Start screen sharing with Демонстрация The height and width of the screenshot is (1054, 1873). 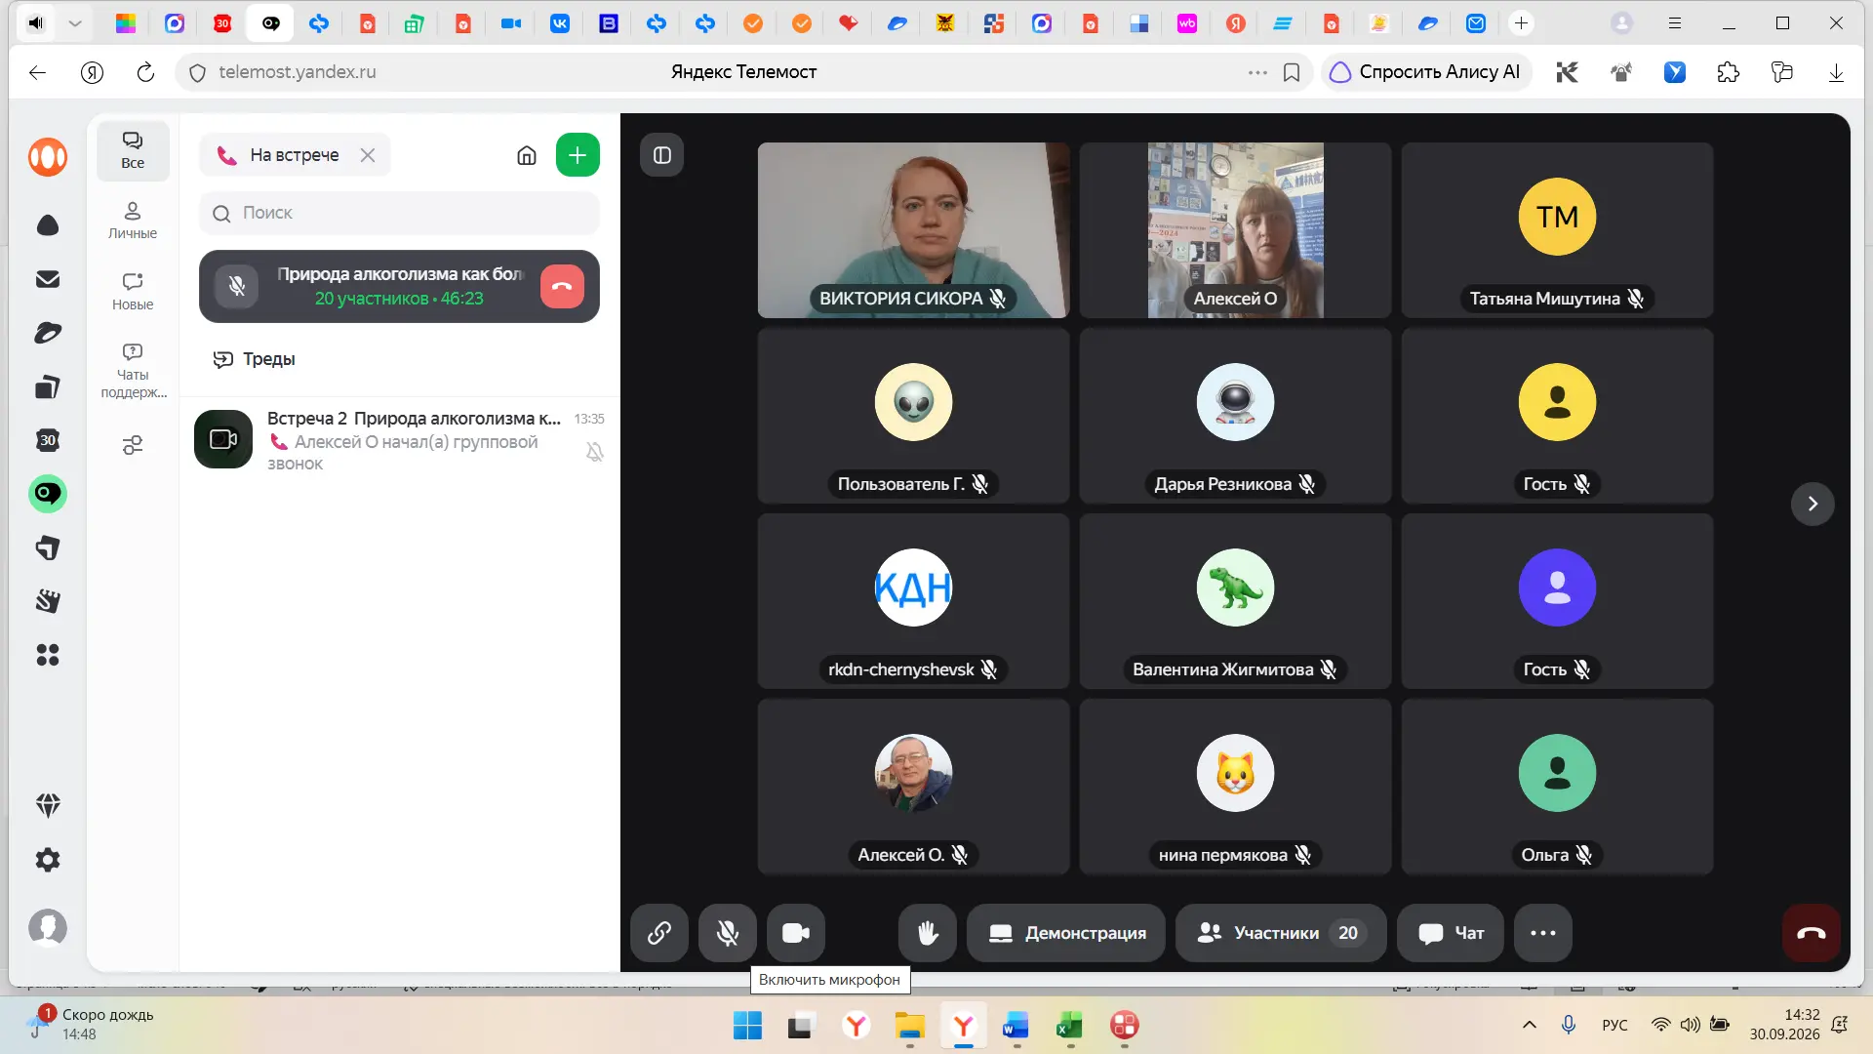[x=1066, y=933]
